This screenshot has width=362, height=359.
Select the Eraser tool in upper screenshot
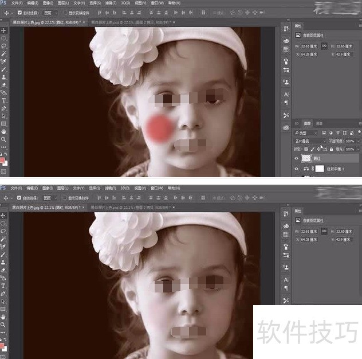tap(3, 85)
